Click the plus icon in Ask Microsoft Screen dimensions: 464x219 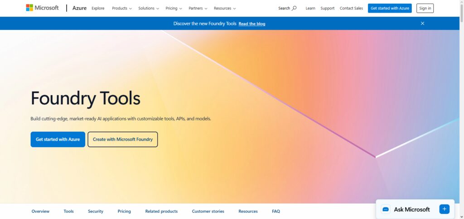click(x=444, y=209)
